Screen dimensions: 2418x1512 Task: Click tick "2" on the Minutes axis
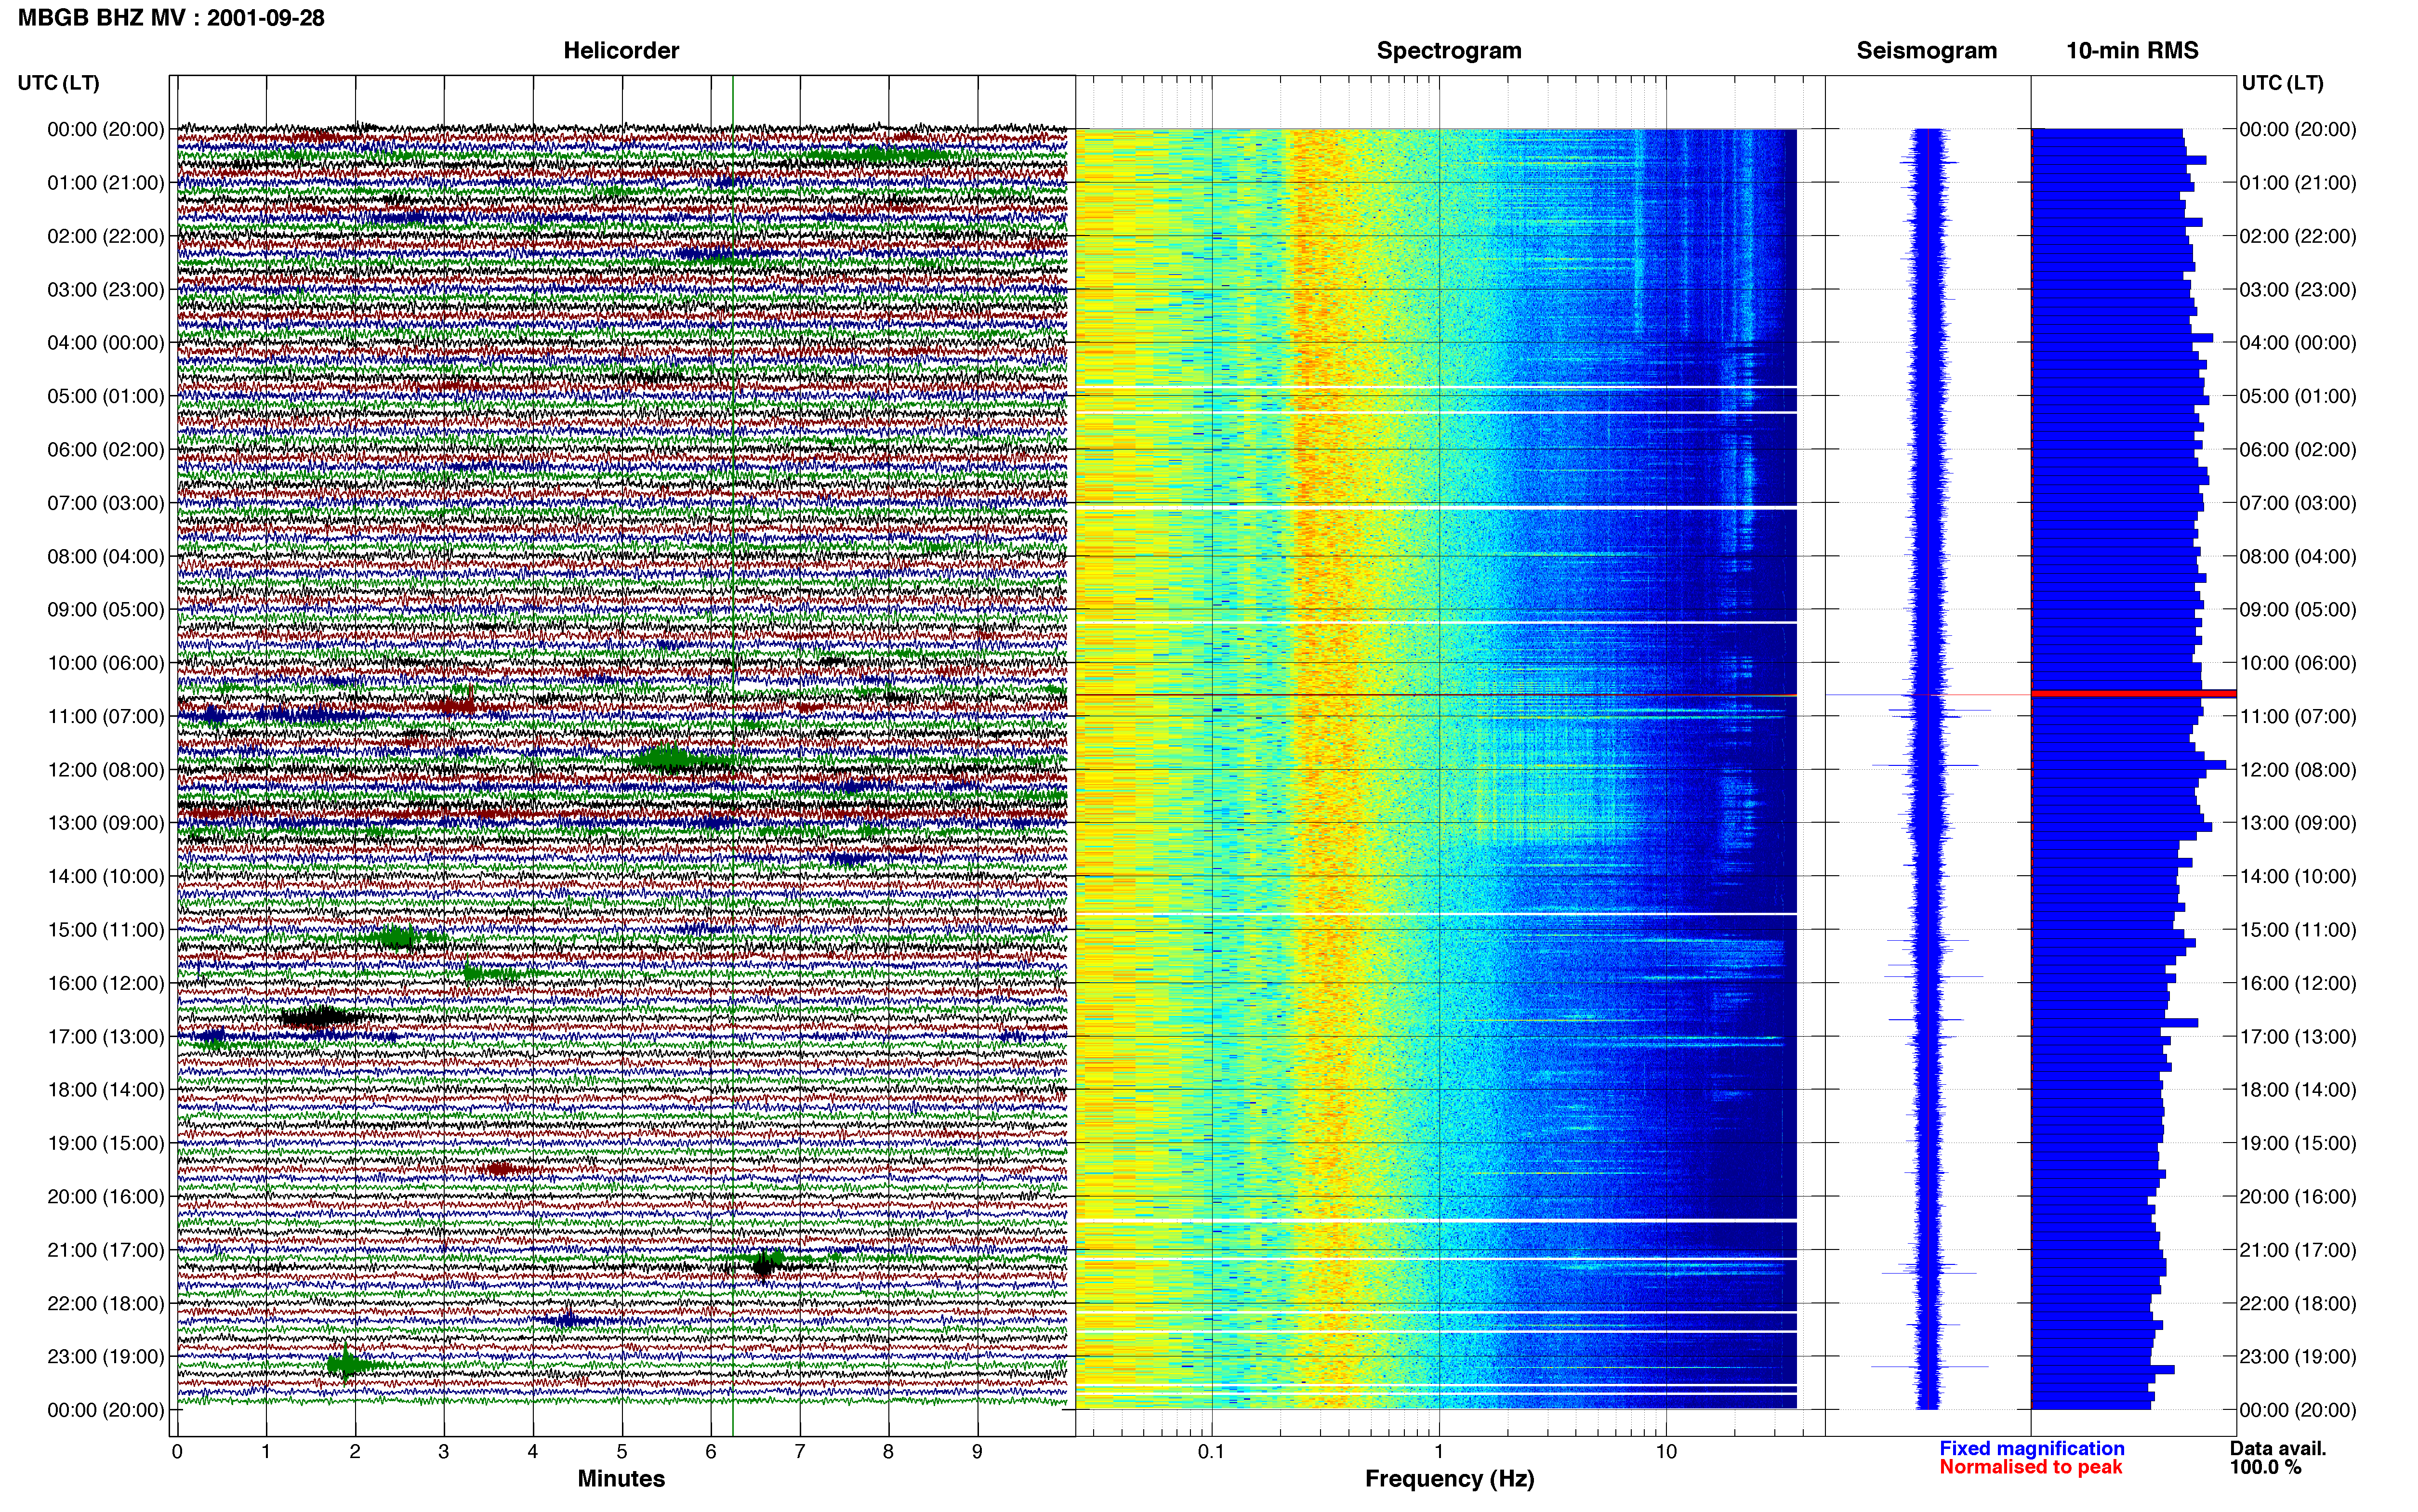pyautogui.click(x=355, y=1452)
